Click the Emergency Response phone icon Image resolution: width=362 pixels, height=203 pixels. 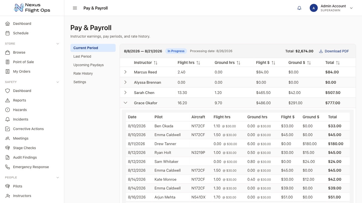(8, 167)
